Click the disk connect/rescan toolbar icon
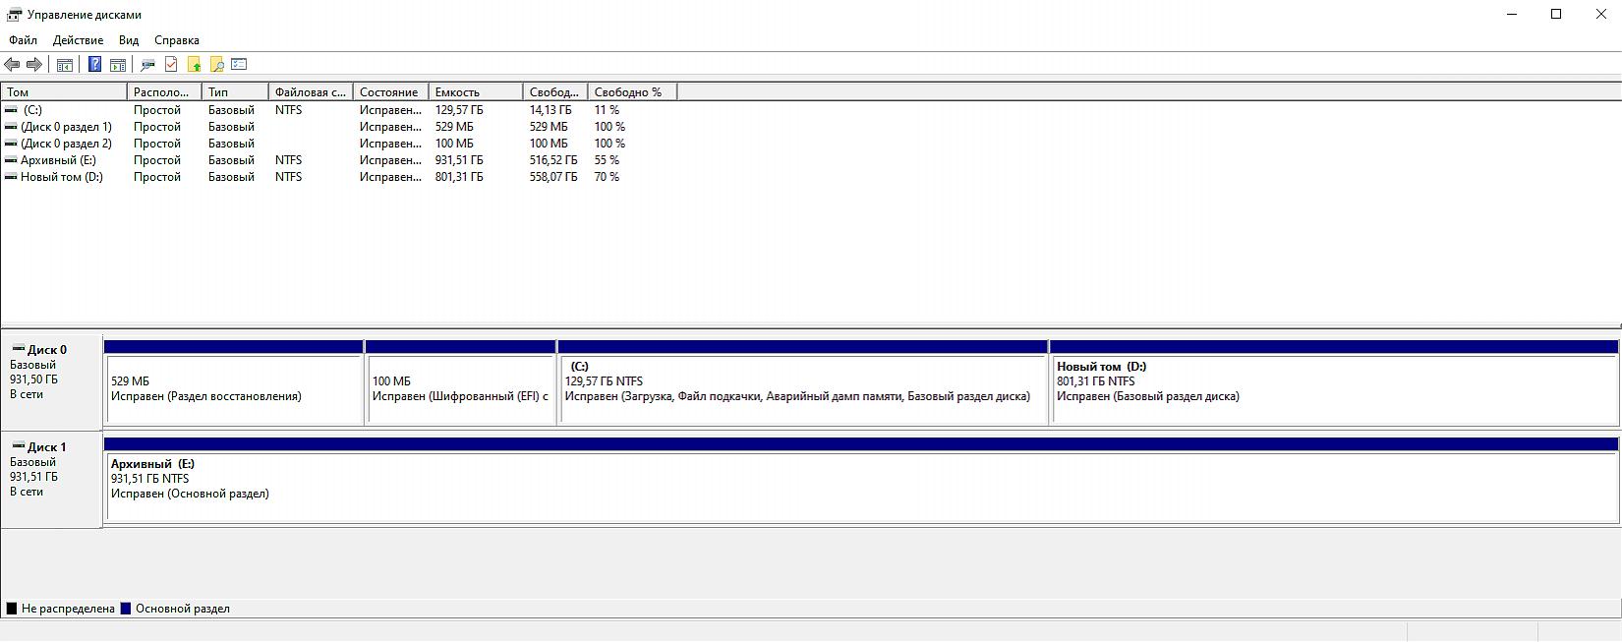Screen dimensions: 1622x642 (148, 65)
